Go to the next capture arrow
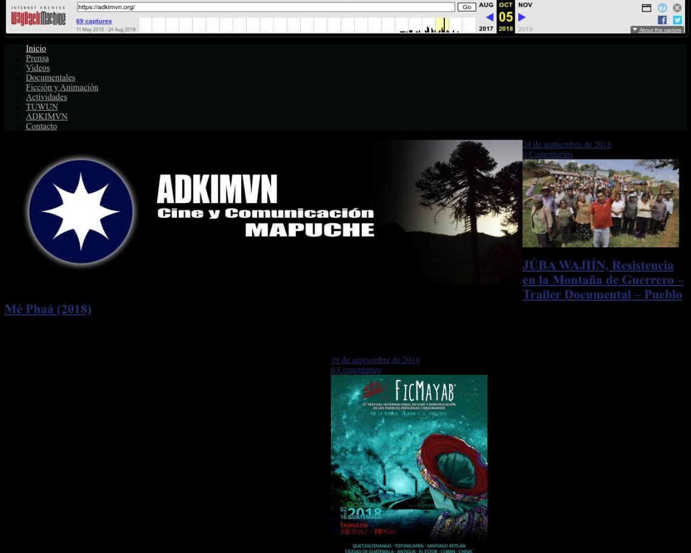The height and width of the screenshot is (553, 691). point(522,17)
